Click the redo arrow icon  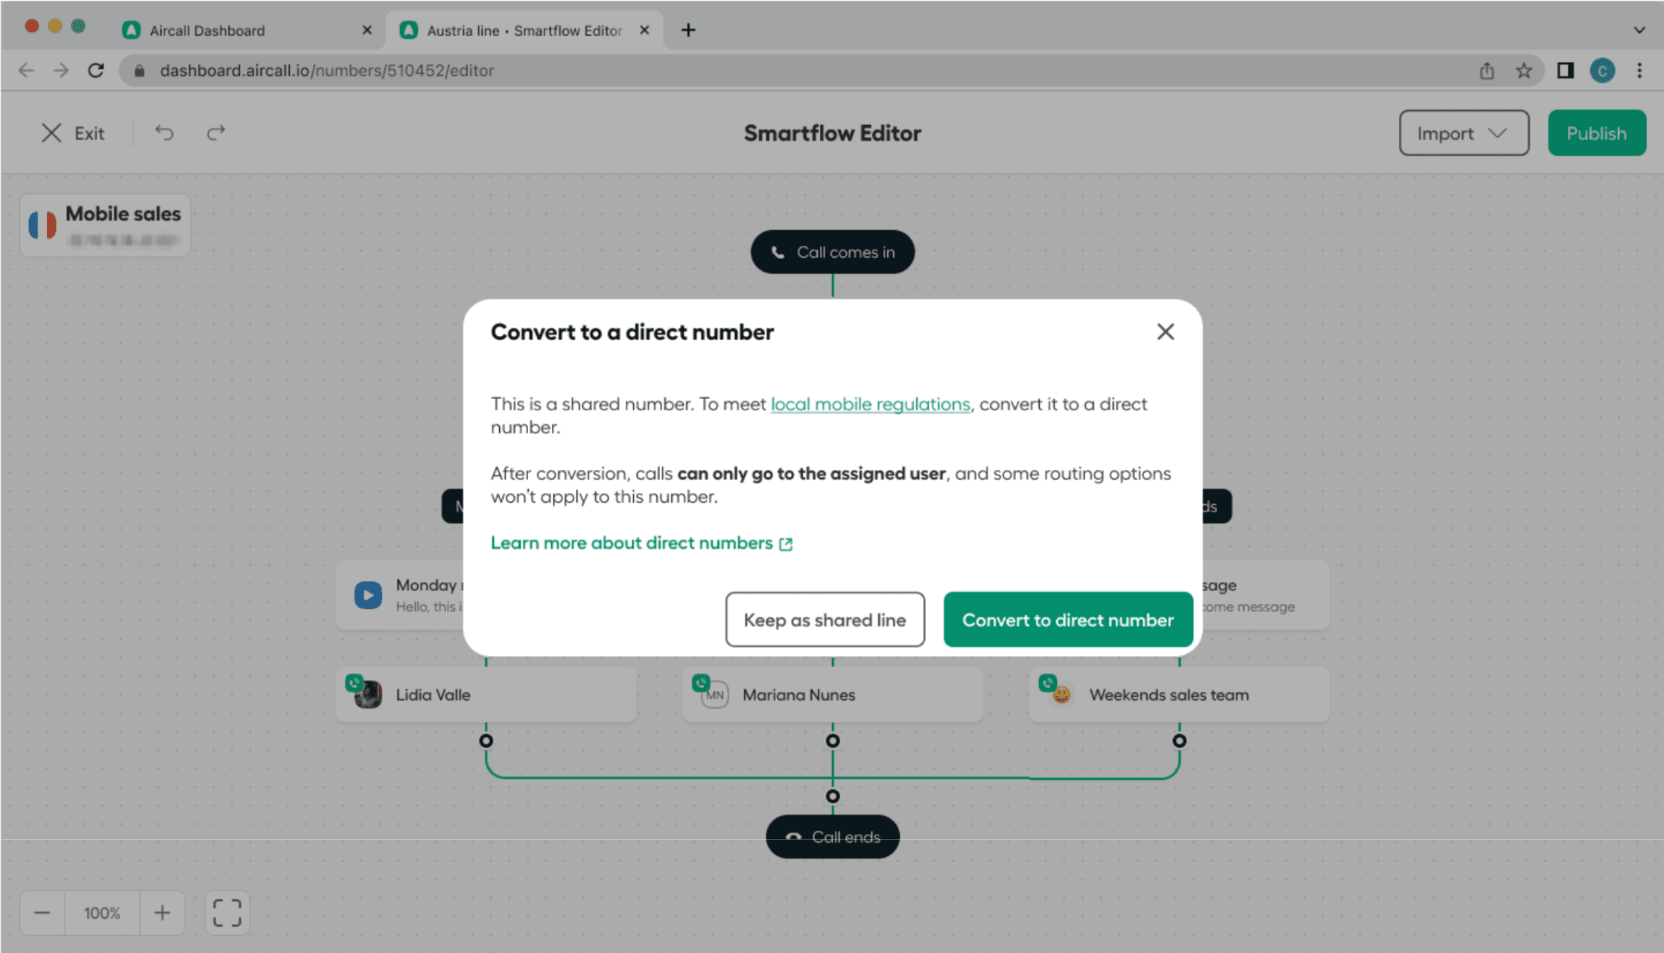pyautogui.click(x=216, y=133)
